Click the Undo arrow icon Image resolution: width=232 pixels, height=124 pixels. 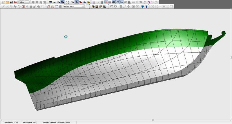(x=112, y=6)
